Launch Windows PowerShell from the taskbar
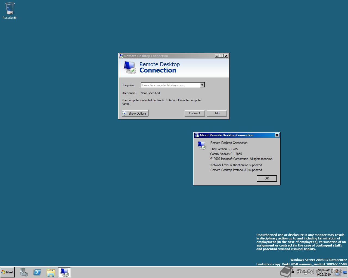Image resolution: width=348 pixels, height=278 pixels. (37, 272)
